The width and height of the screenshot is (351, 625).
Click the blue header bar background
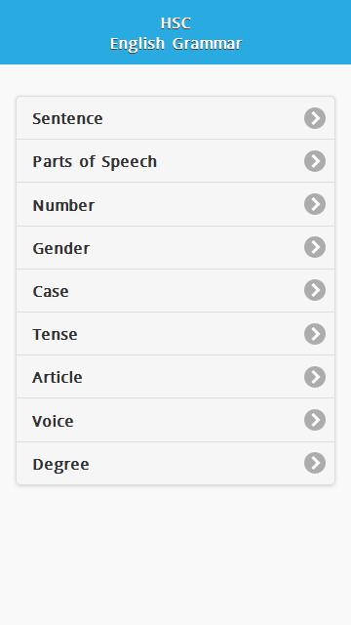[x=175, y=32]
